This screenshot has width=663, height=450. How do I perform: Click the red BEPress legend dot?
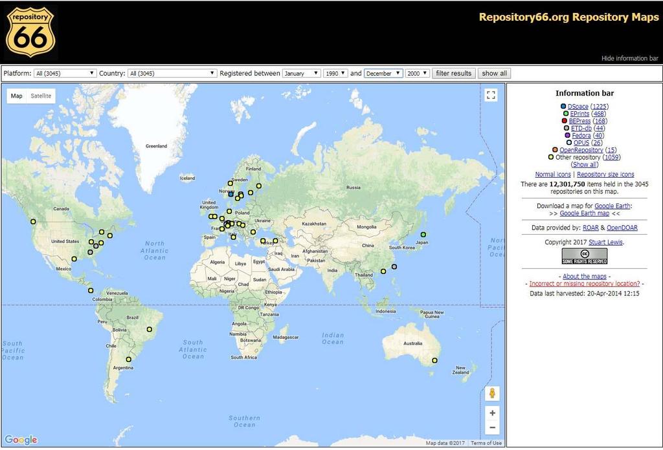click(565, 121)
